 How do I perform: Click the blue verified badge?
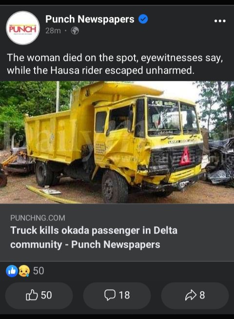click(143, 20)
